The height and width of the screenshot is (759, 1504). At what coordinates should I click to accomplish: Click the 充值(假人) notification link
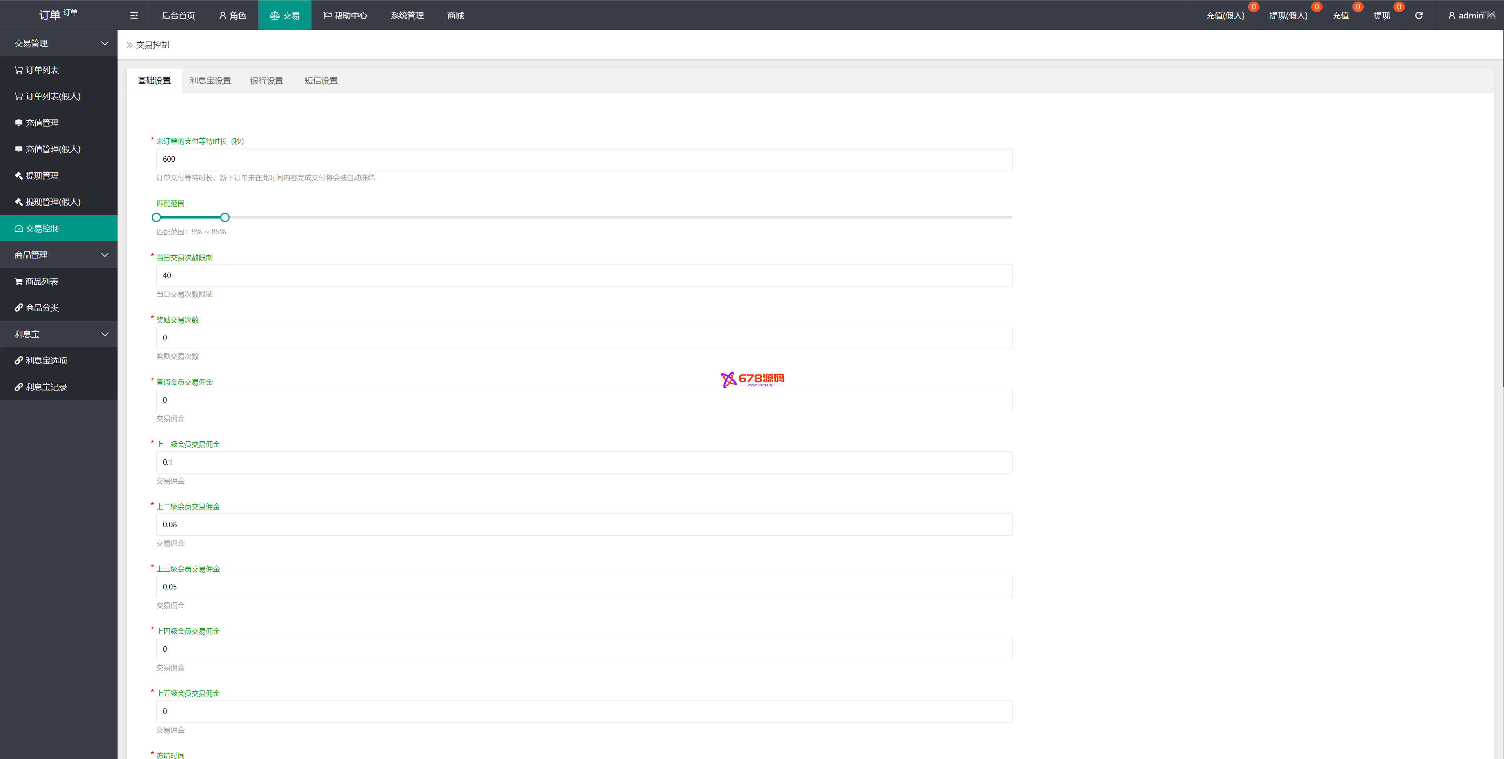pyautogui.click(x=1225, y=16)
